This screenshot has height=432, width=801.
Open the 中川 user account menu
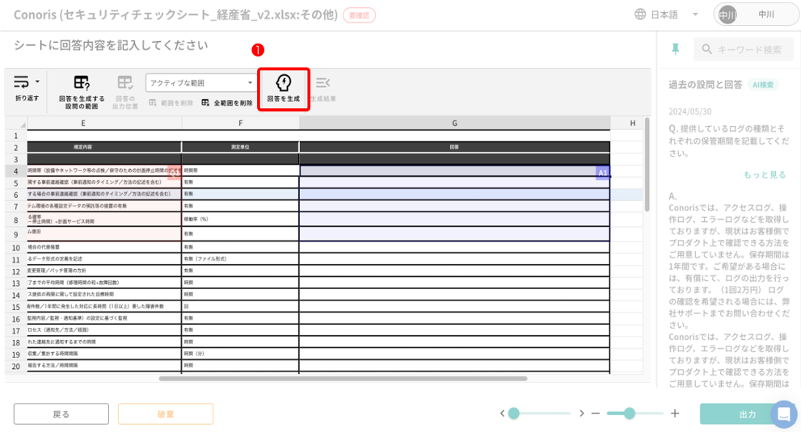[x=755, y=15]
